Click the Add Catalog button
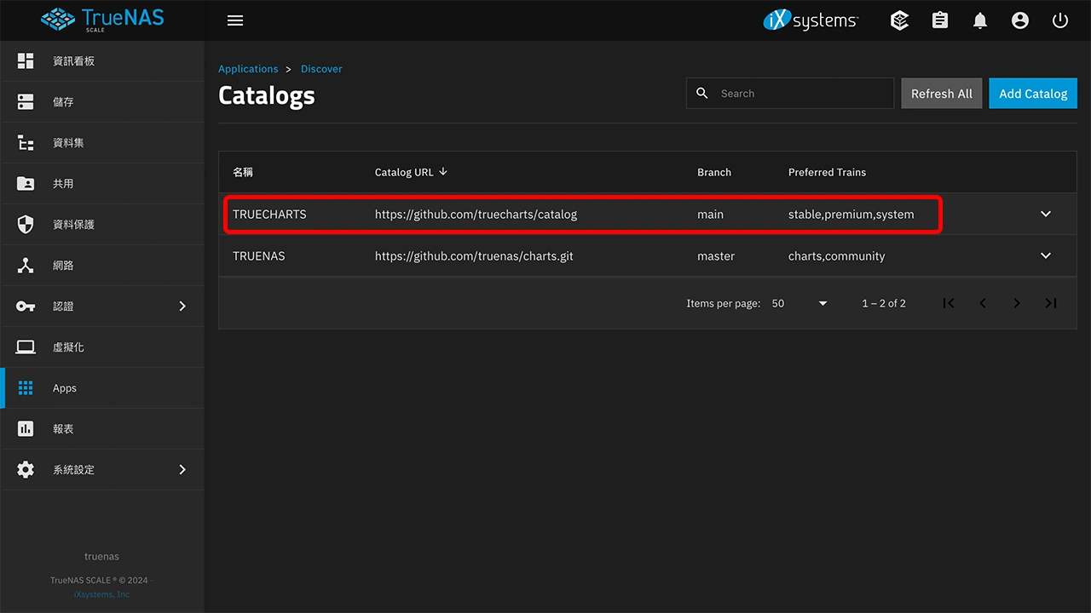The height and width of the screenshot is (613, 1091). 1032,94
